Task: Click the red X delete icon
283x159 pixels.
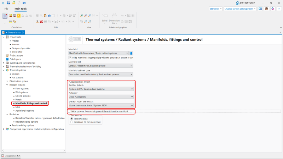Action: pyautogui.click(x=41, y=22)
